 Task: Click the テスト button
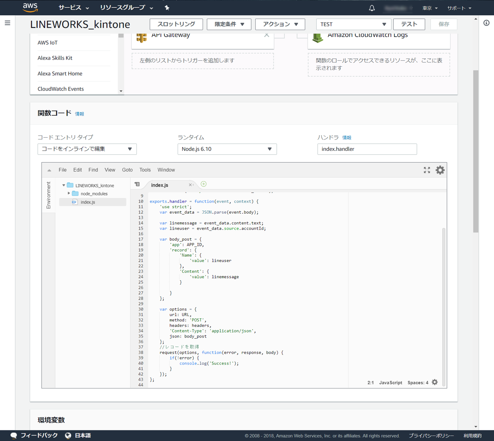point(409,24)
